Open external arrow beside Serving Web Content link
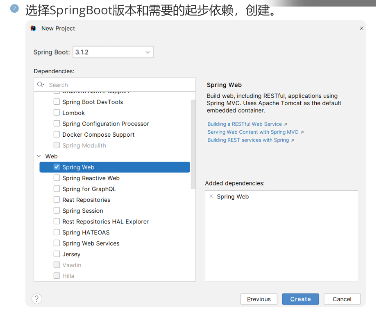Viewport: 379px width, 309px height. 302,132
